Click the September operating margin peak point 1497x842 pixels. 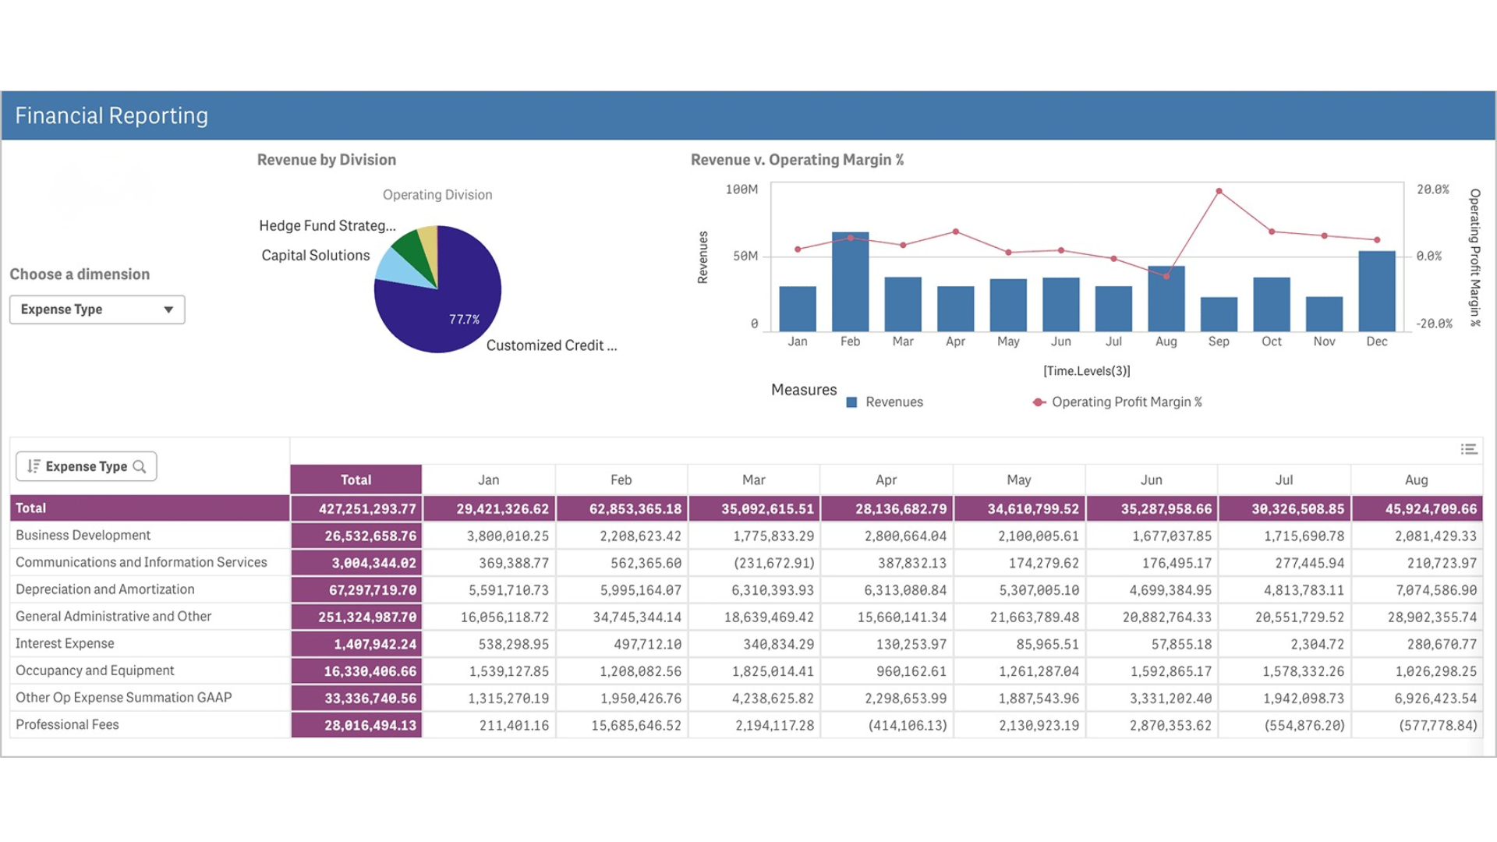1219,189
